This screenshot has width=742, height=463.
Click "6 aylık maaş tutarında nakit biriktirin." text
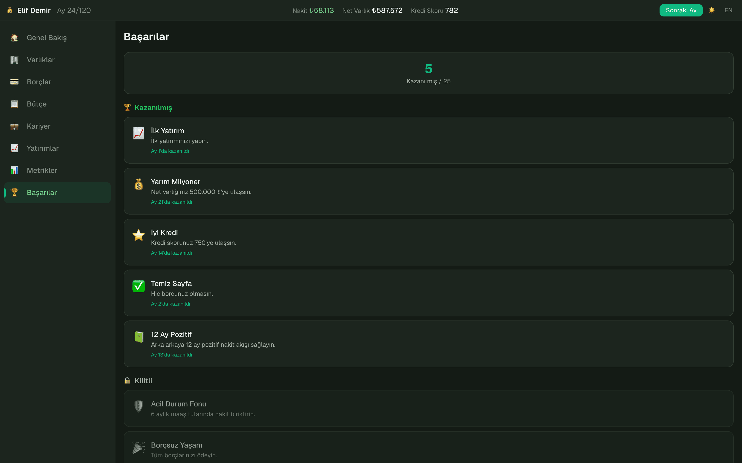pos(203,414)
